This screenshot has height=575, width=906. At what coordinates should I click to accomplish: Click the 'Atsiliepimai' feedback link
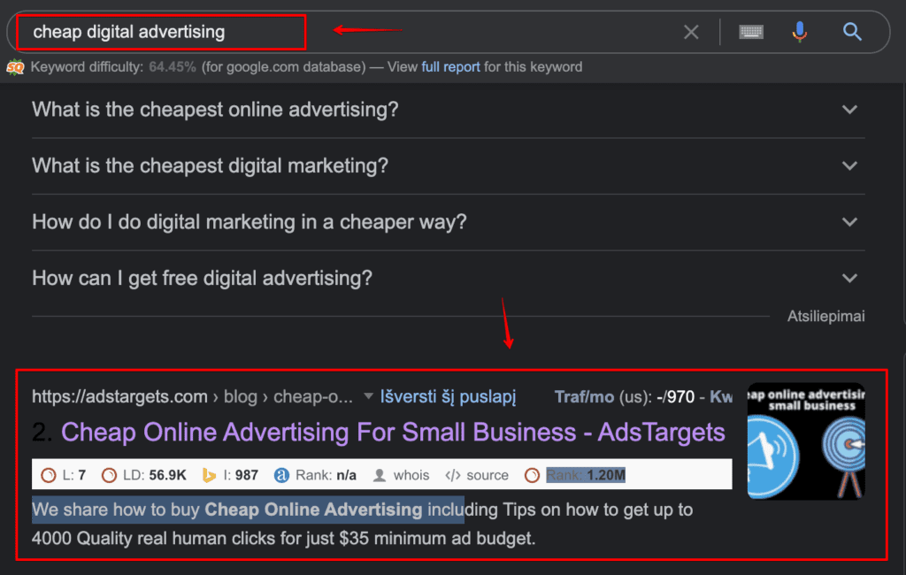point(825,316)
